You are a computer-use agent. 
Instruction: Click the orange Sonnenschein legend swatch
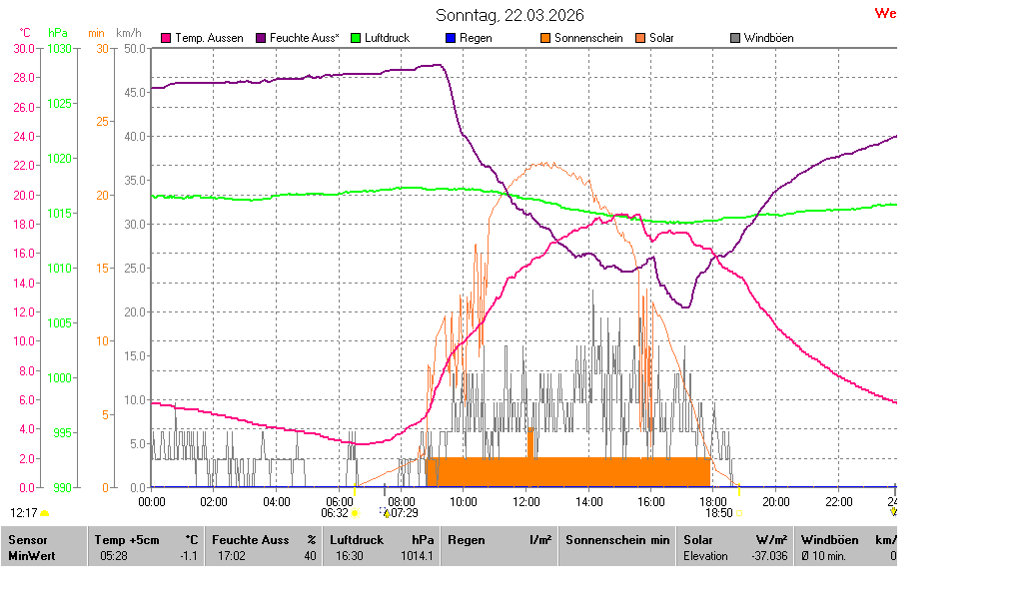click(545, 38)
